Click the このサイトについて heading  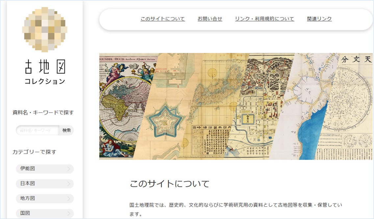[170, 184]
